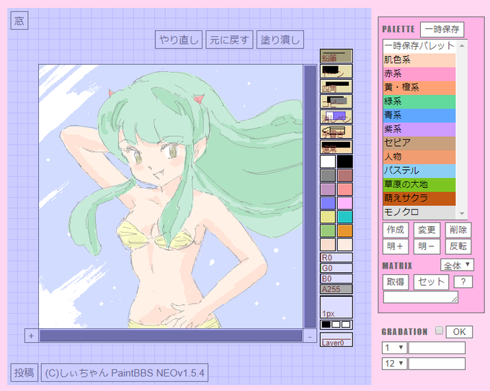The image size is (490, 391).
Task: Open the Layer0 layer selector
Action: tap(337, 340)
